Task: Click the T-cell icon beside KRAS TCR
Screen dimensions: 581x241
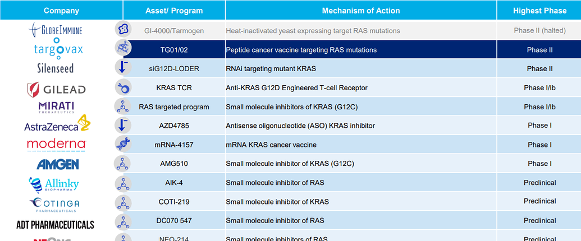Action: 122,88
